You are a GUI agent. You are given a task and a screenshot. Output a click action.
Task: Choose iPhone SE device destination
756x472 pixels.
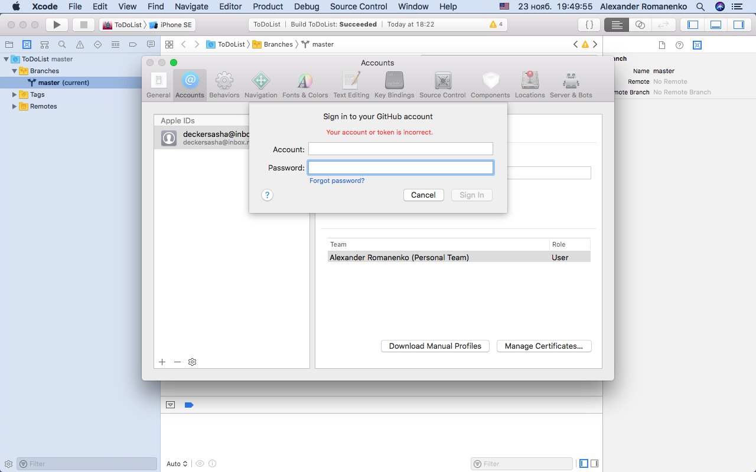[171, 25]
